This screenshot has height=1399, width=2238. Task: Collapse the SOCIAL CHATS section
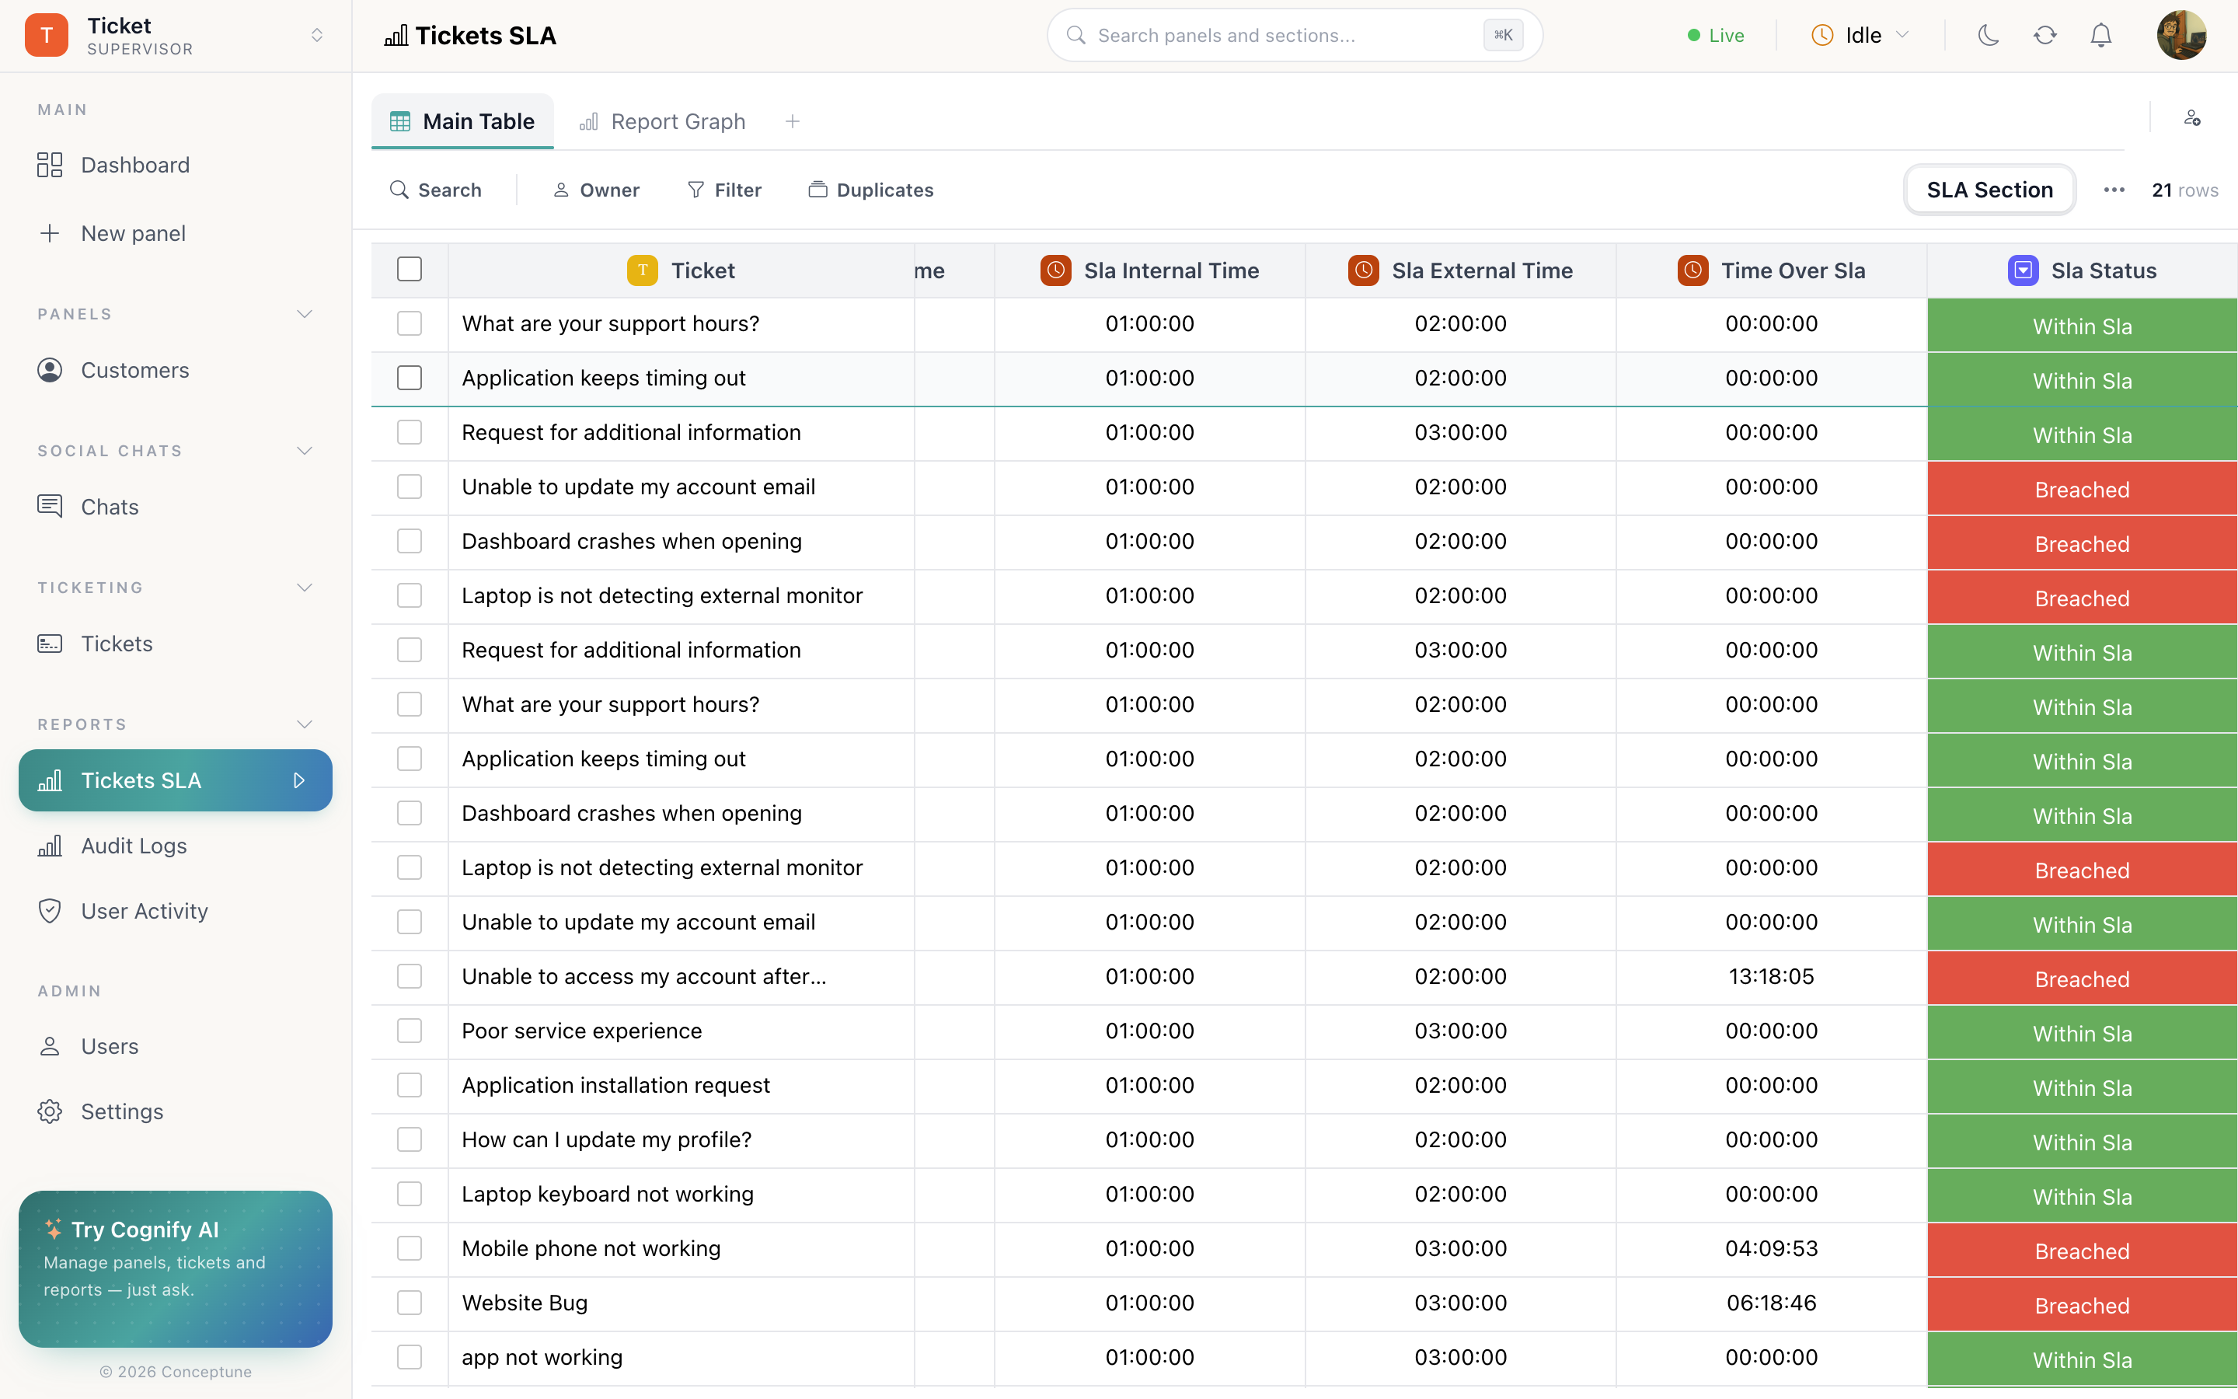[305, 452]
